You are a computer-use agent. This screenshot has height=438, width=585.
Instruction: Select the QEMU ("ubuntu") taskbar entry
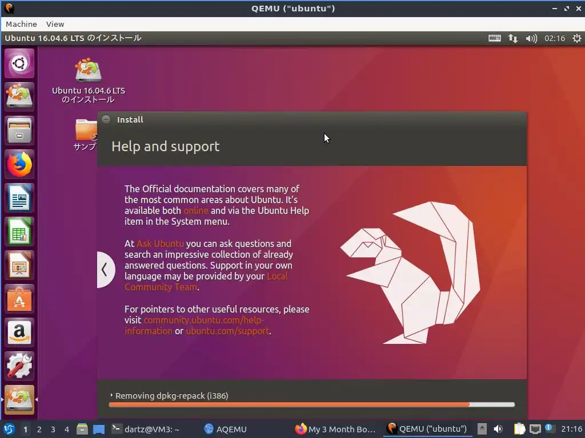[x=427, y=429]
